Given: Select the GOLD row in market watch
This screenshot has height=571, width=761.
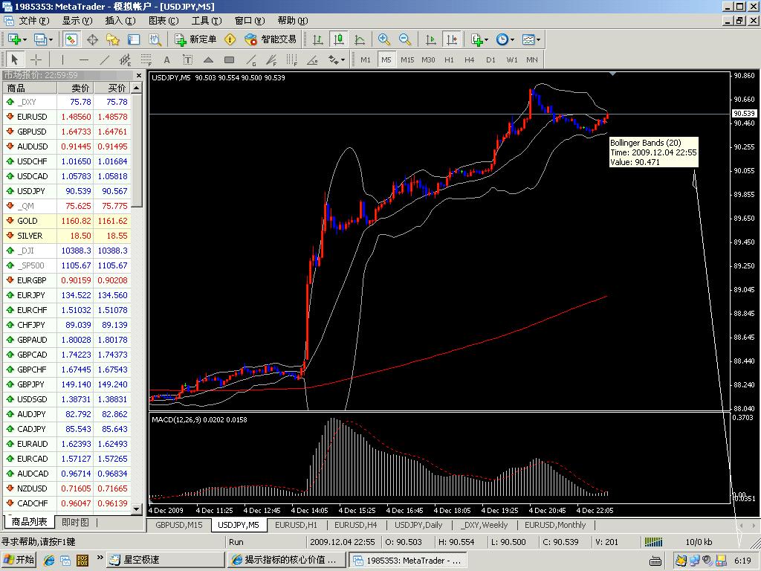Looking at the screenshot, I should click(67, 221).
